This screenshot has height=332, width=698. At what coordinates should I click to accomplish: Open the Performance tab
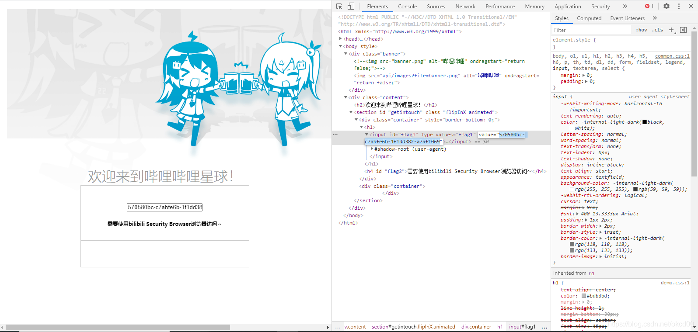pos(500,7)
